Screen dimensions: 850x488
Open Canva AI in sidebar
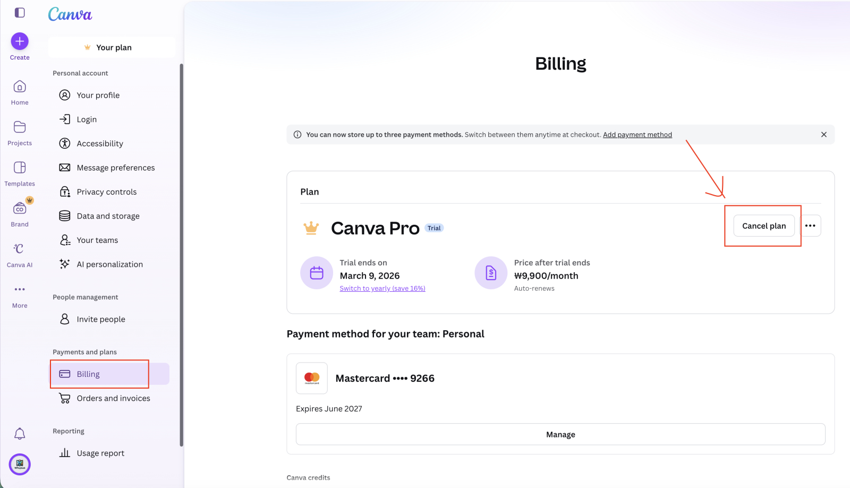click(x=20, y=255)
